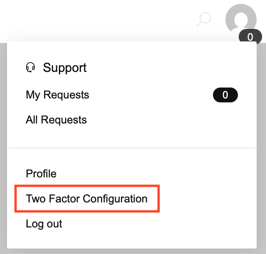Click the red highlighted box border
The width and height of the screenshot is (266, 254).
[87, 186]
